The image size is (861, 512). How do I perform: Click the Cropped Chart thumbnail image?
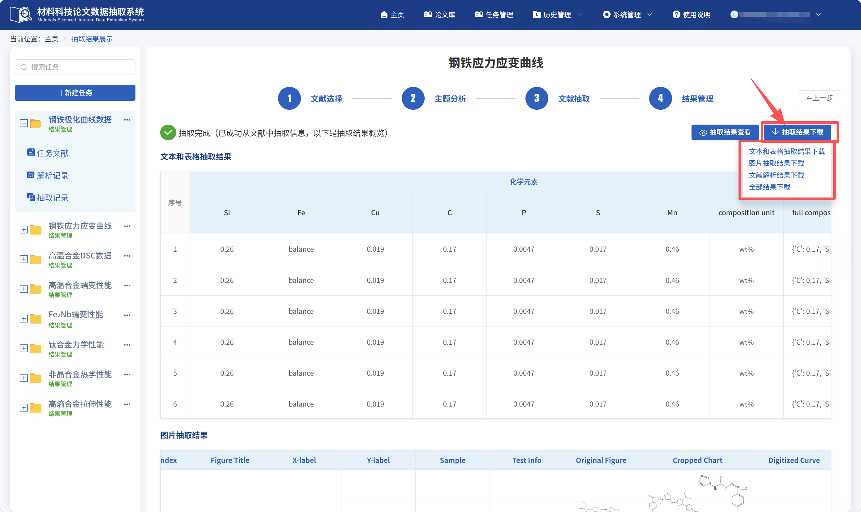697,493
